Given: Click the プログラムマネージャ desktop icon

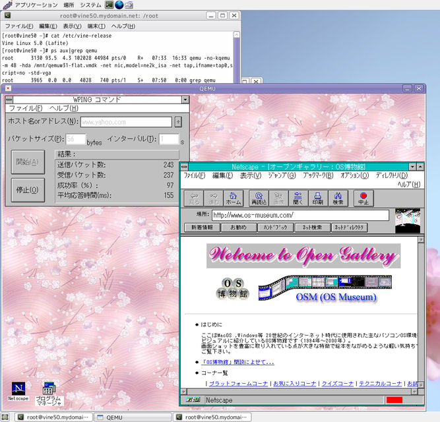Looking at the screenshot, I should (x=49, y=394).
